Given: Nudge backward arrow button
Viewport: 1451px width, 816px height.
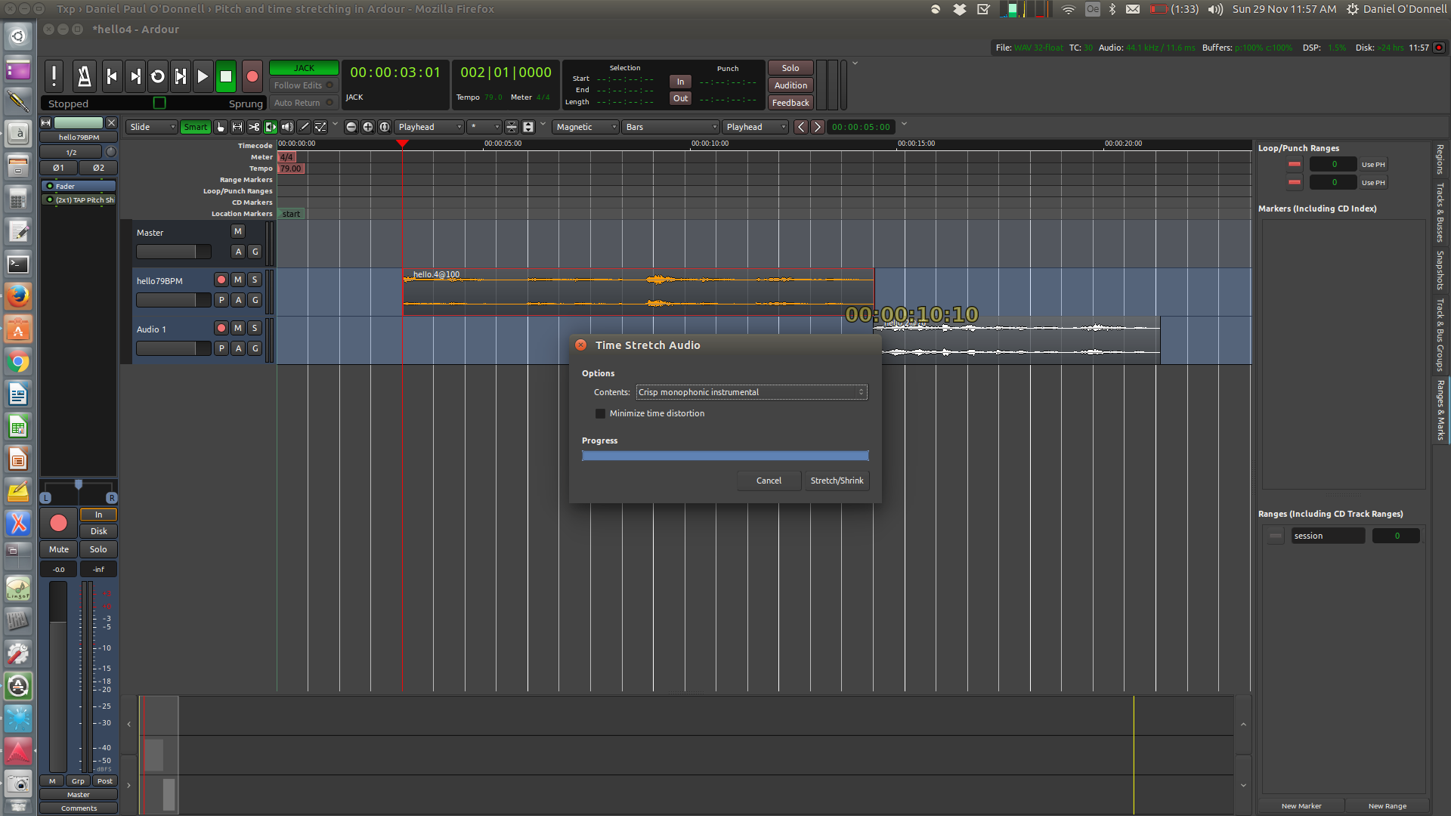Looking at the screenshot, I should coord(801,127).
